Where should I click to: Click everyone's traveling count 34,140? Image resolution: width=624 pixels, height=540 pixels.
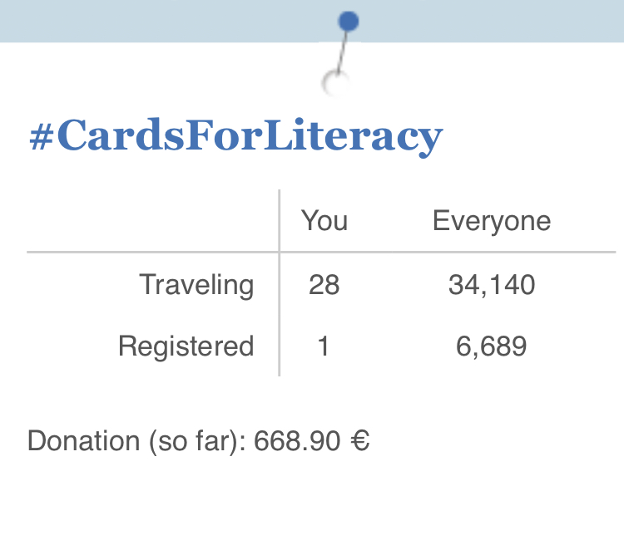[x=492, y=285]
